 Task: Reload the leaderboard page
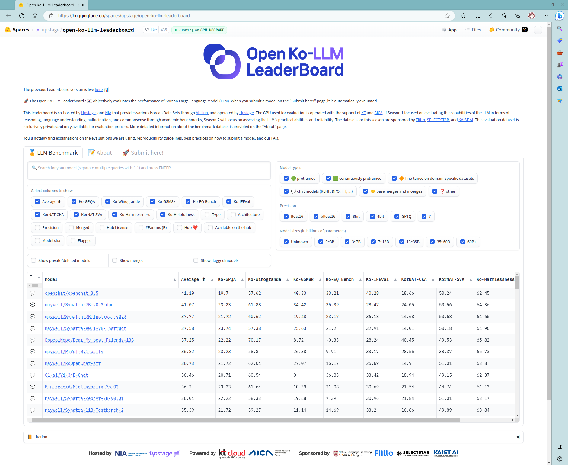pos(22,16)
